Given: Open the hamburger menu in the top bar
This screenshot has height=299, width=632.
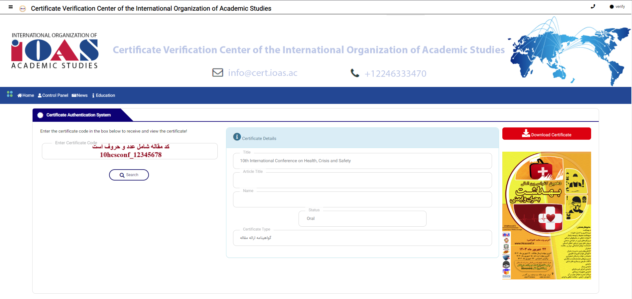Looking at the screenshot, I should 11,7.
